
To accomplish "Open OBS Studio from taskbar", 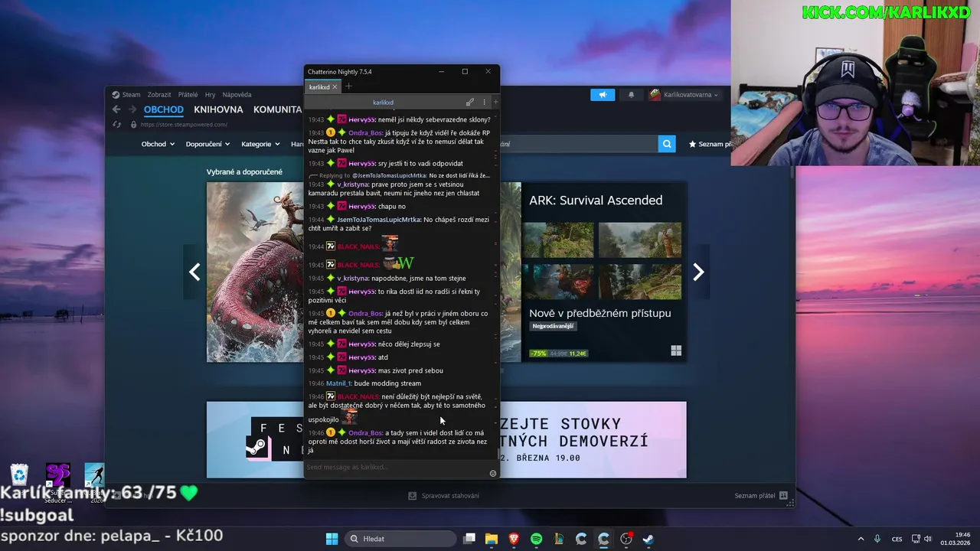I will pos(626,539).
